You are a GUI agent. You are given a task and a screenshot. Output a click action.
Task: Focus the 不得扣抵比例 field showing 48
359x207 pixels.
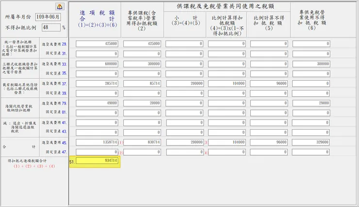coord(51,28)
